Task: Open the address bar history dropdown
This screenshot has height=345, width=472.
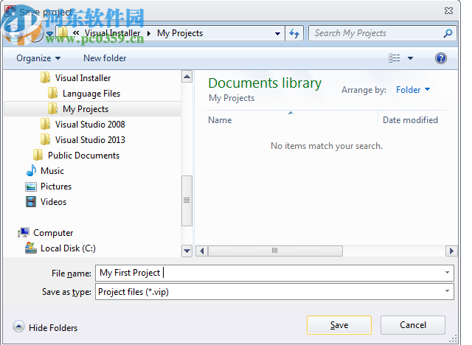Action: click(x=277, y=33)
